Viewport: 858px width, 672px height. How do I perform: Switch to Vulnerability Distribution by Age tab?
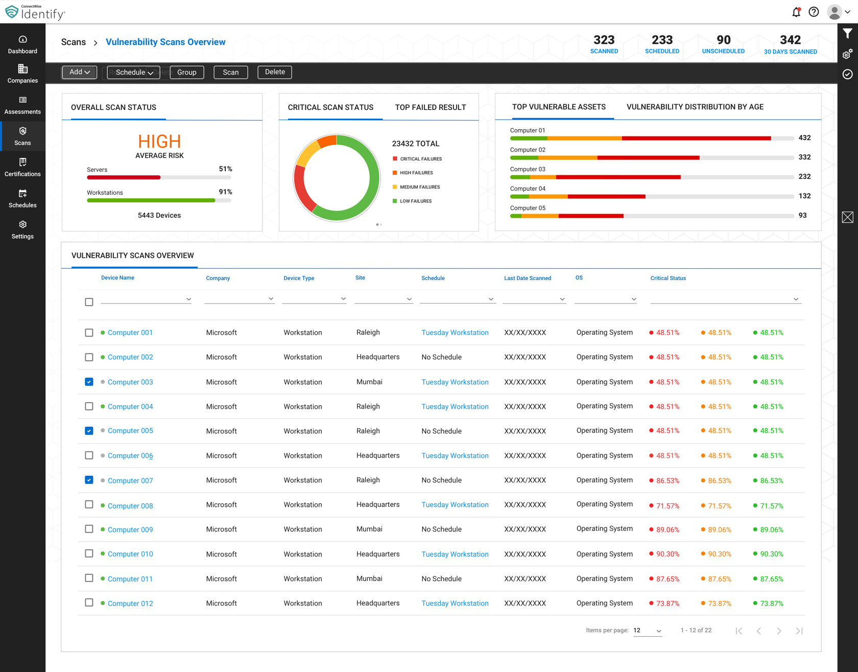695,107
